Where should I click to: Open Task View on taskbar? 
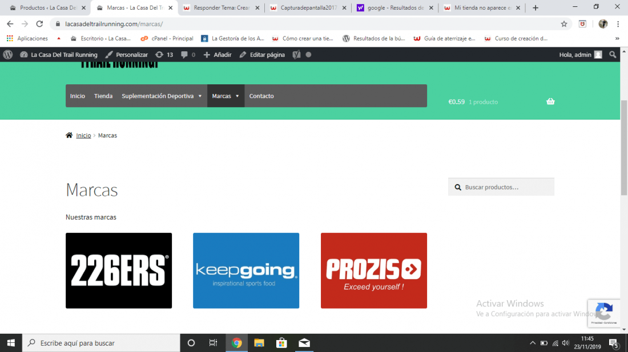213,343
